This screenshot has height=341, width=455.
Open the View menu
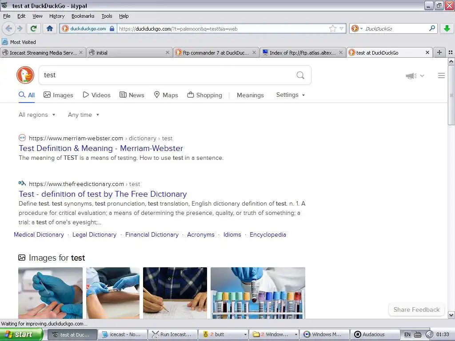coord(37,16)
